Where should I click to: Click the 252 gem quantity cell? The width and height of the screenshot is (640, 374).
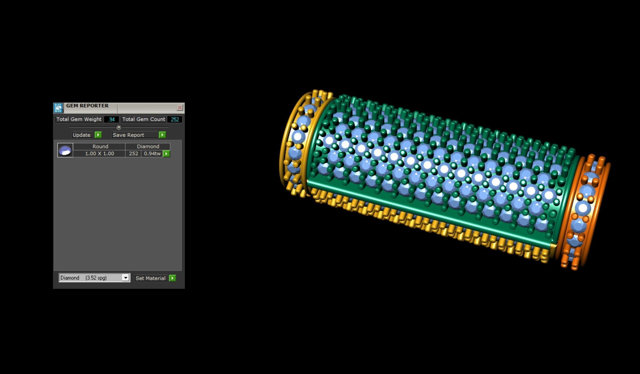pos(133,154)
